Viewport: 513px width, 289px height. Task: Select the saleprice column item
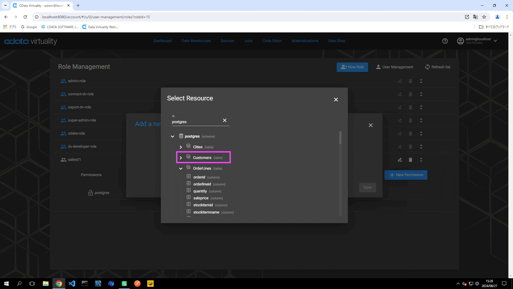tap(201, 198)
